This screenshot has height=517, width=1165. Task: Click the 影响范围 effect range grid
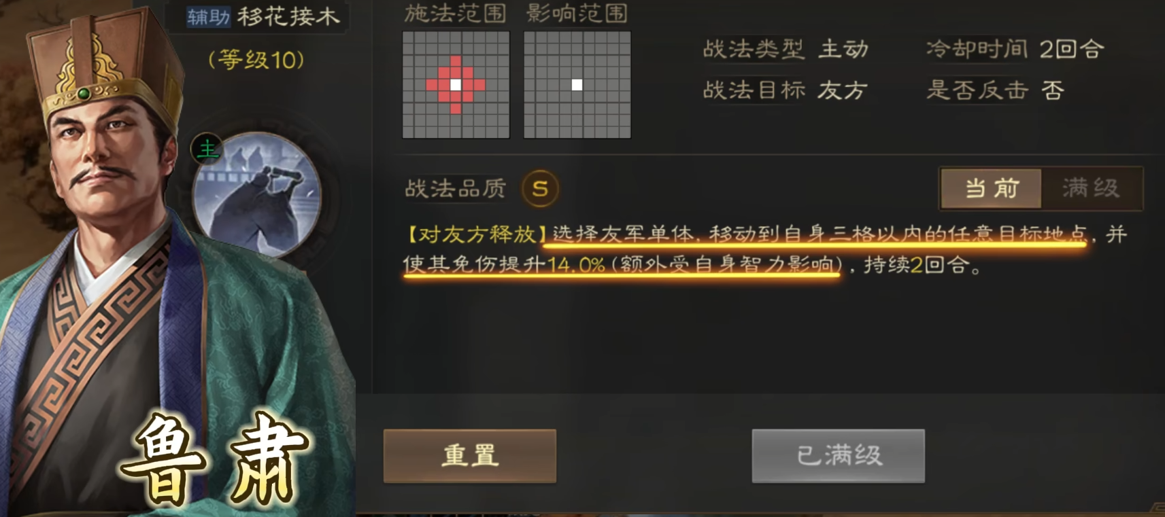point(577,85)
